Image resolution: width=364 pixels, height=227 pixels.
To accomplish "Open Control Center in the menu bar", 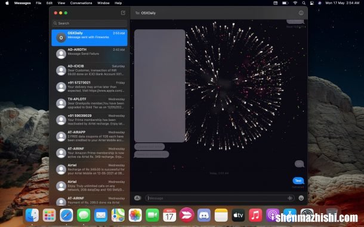I will pos(311,3).
